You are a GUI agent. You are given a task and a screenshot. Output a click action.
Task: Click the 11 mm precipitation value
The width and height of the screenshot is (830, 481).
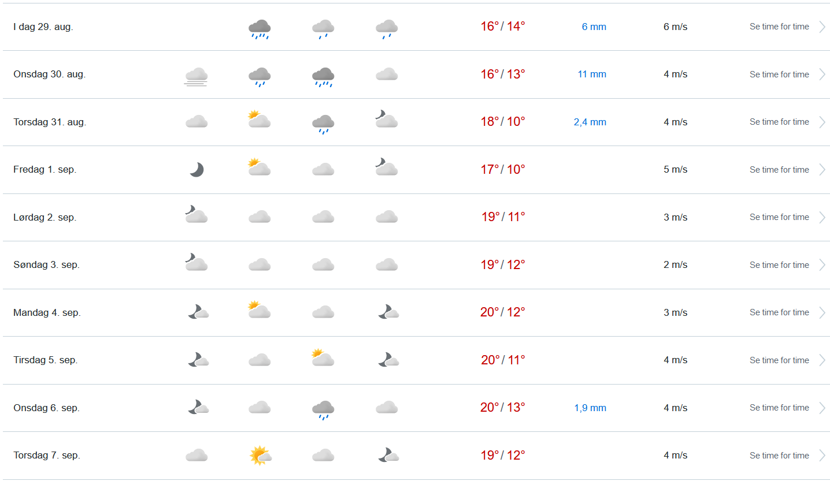pos(592,74)
